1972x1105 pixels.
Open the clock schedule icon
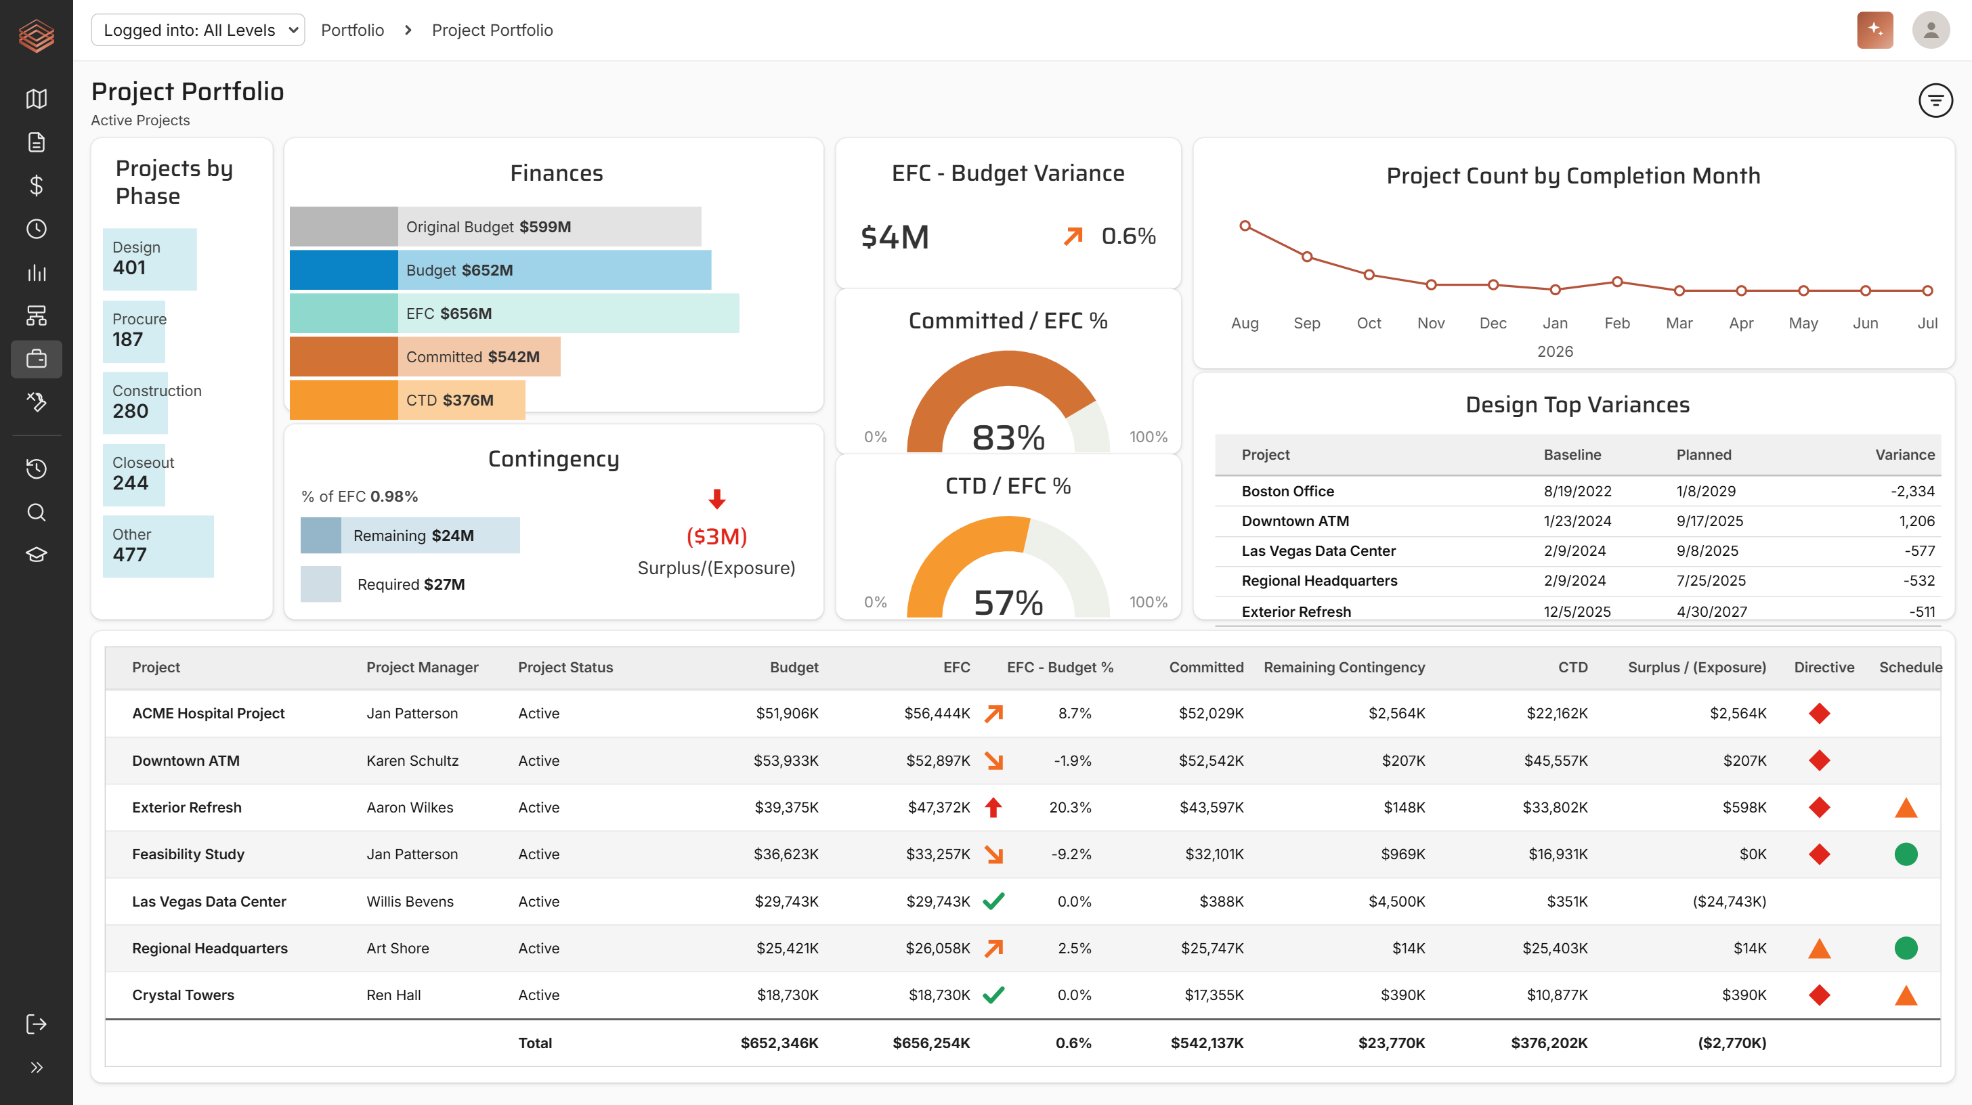pyautogui.click(x=36, y=229)
